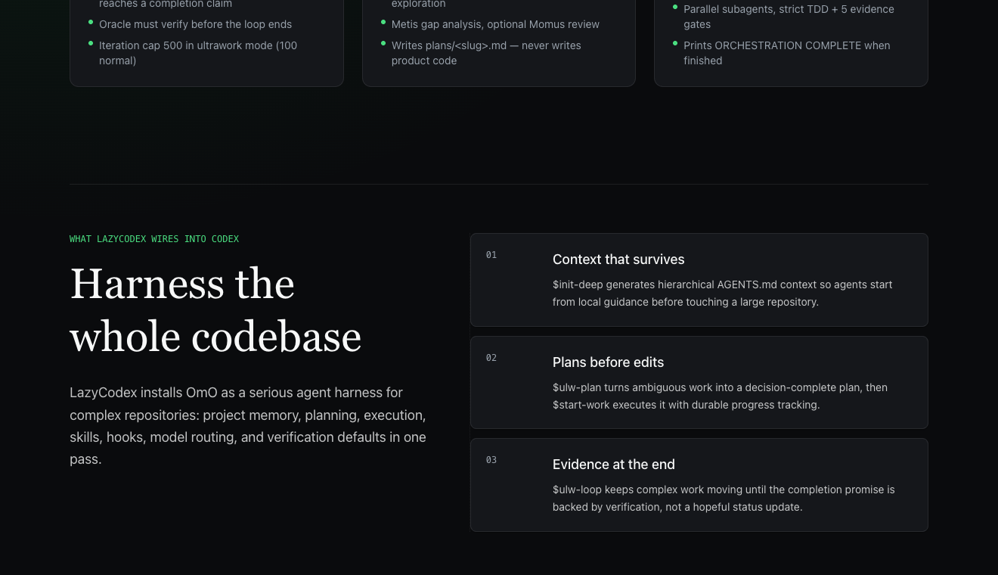Open the 'Evidence at the end' card

click(x=699, y=485)
